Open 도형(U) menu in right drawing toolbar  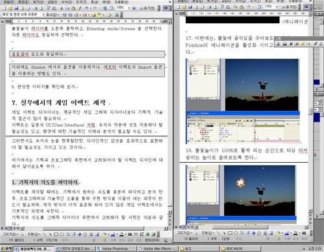(x=207, y=233)
